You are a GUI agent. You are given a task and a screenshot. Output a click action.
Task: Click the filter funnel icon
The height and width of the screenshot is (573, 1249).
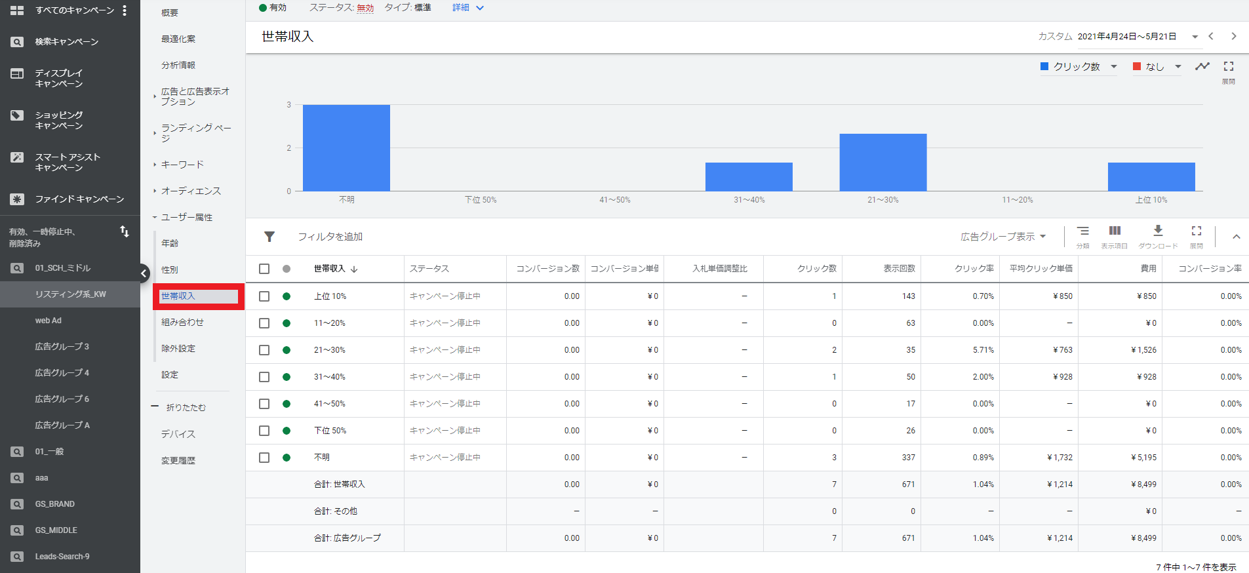[269, 237]
